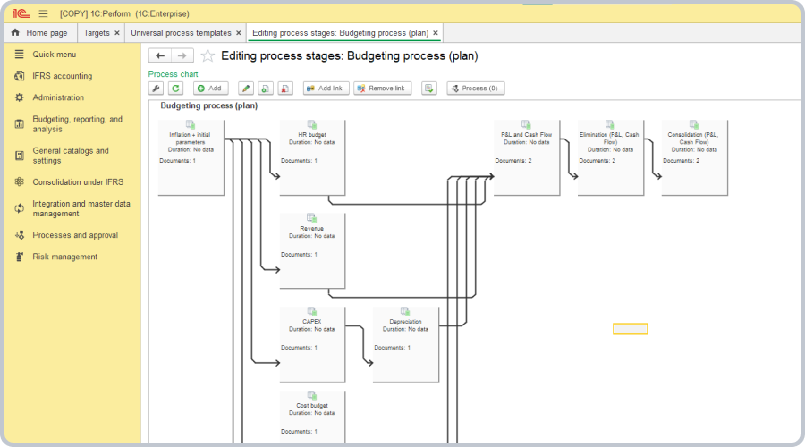
Task: Click the red delete stage icon
Action: (x=284, y=89)
